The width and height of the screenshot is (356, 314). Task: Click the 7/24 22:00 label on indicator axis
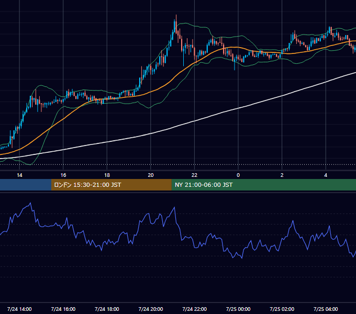tap(194, 309)
